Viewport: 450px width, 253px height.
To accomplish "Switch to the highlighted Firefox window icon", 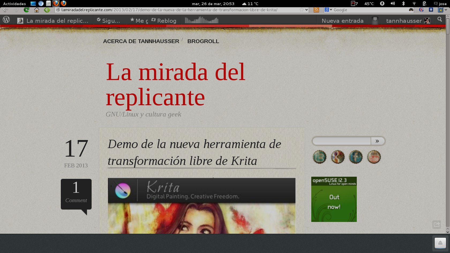I will [56, 3].
